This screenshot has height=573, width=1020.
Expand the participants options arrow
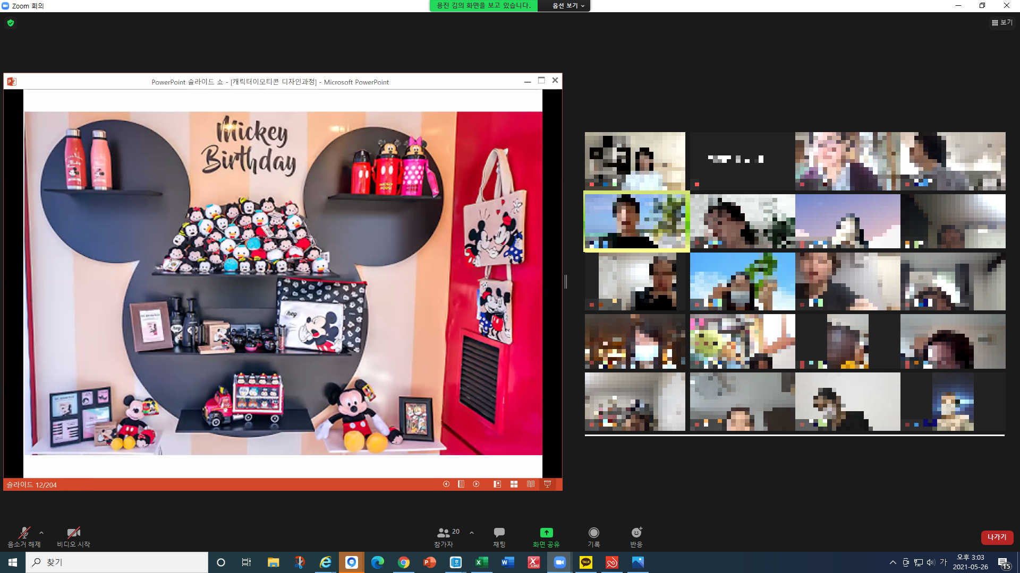click(472, 533)
